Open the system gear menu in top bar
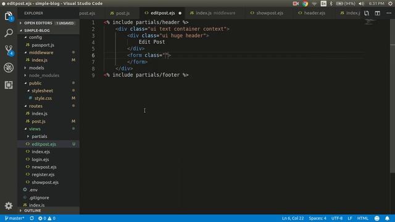This screenshot has width=395, height=222. point(390,4)
